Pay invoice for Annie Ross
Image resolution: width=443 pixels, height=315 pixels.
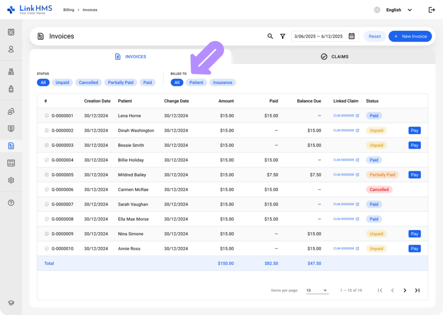click(x=414, y=249)
